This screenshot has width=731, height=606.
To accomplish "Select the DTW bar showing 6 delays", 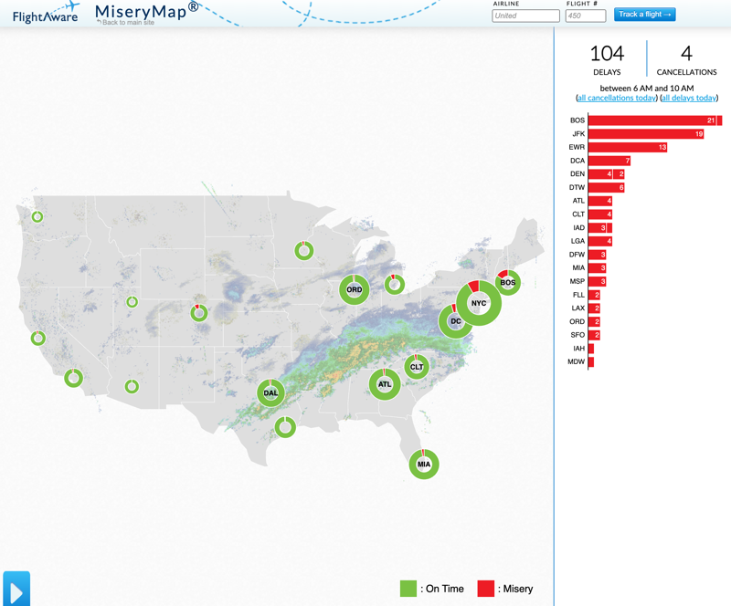I will pos(607,188).
